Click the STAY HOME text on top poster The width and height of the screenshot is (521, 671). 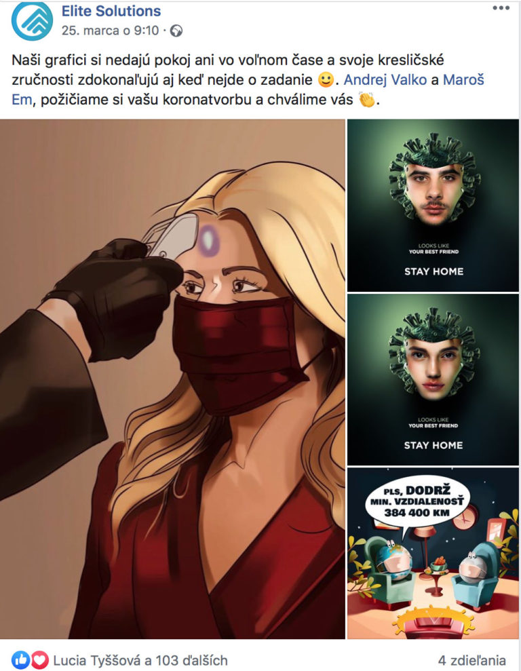tap(433, 271)
